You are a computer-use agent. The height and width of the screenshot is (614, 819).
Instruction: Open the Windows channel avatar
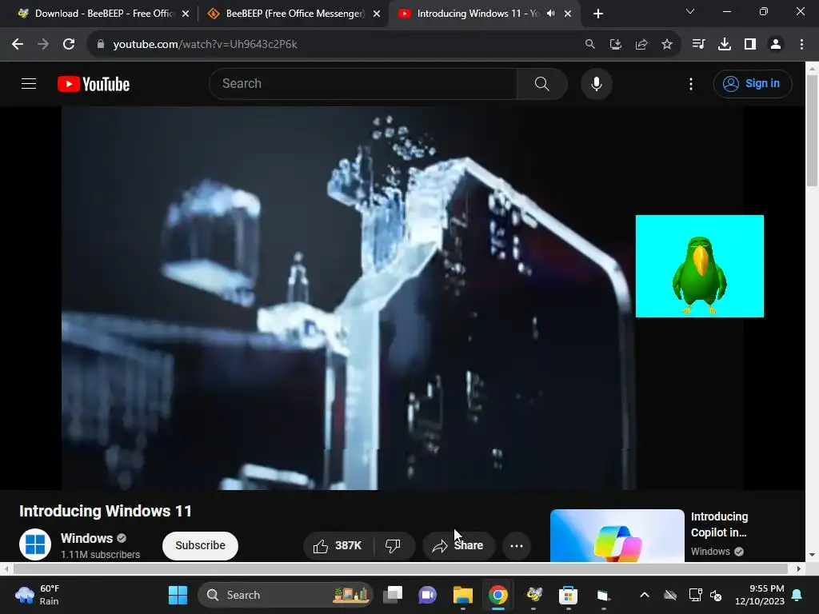click(x=35, y=544)
